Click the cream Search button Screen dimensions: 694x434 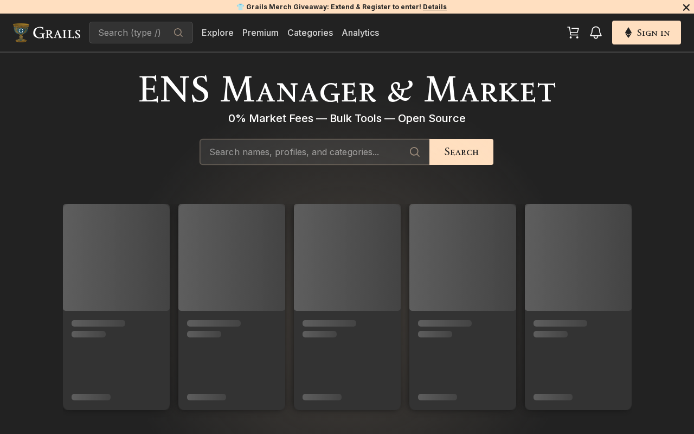(x=461, y=152)
